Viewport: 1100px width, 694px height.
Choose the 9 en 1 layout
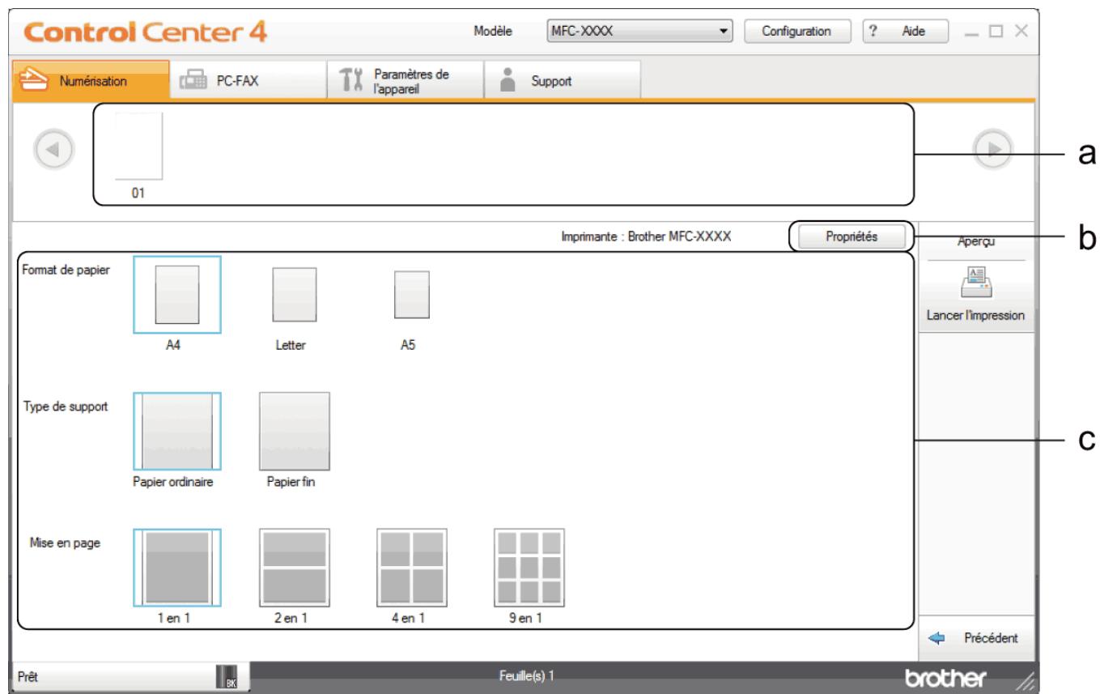point(529,567)
